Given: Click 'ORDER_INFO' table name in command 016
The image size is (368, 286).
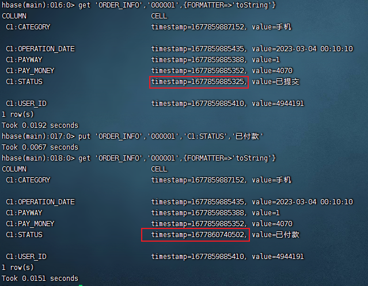Looking at the screenshot, I should coord(119,5).
